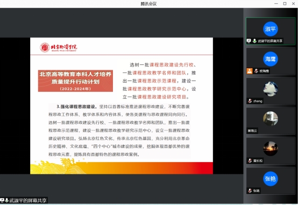298x205 pixels.
Task: Click the 张艳 participant avatar
Action: [271, 179]
